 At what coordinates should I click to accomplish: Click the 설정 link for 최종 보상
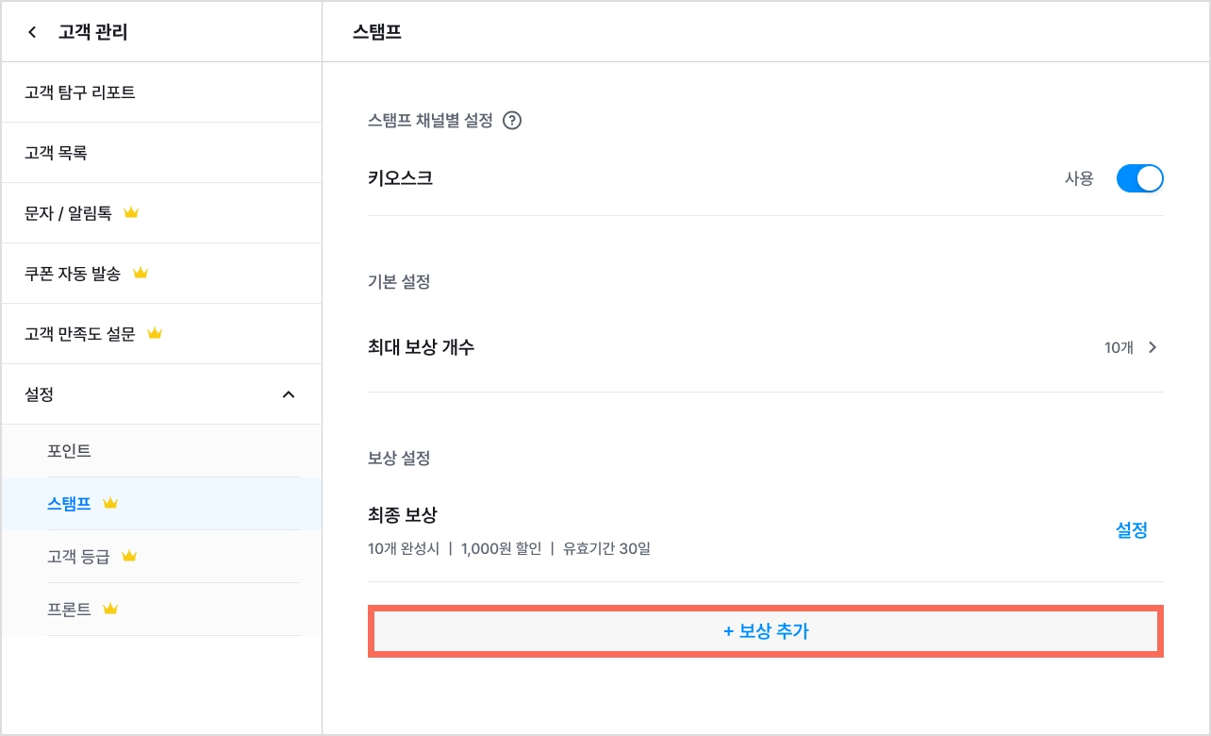[x=1132, y=530]
